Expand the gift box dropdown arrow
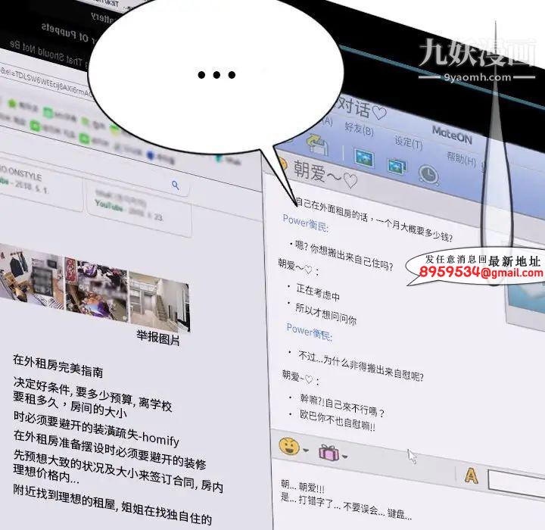This screenshot has width=545, height=530. pyautogui.click(x=345, y=457)
